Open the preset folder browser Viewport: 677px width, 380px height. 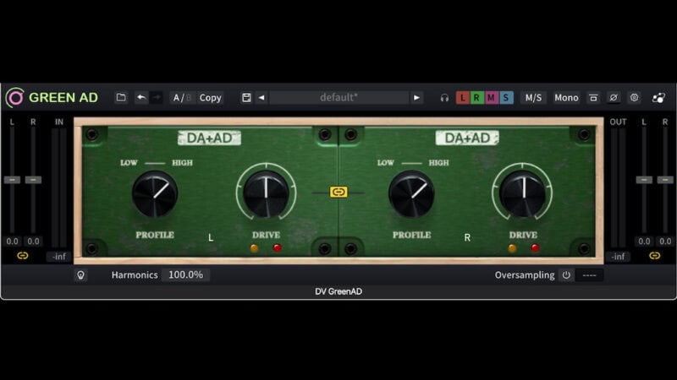pos(121,98)
